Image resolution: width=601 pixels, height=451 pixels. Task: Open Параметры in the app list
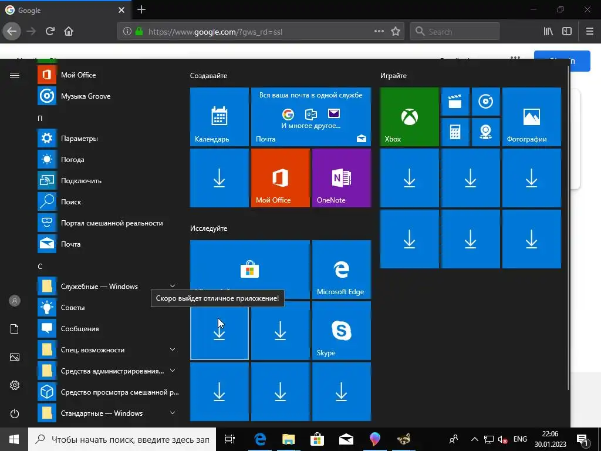click(x=109, y=138)
